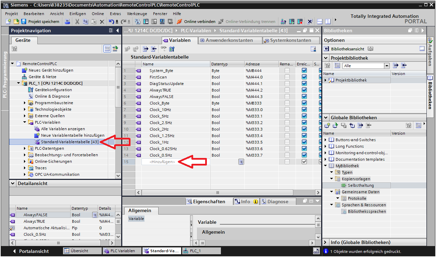Collapse the Detailansicht section

tap(13, 183)
